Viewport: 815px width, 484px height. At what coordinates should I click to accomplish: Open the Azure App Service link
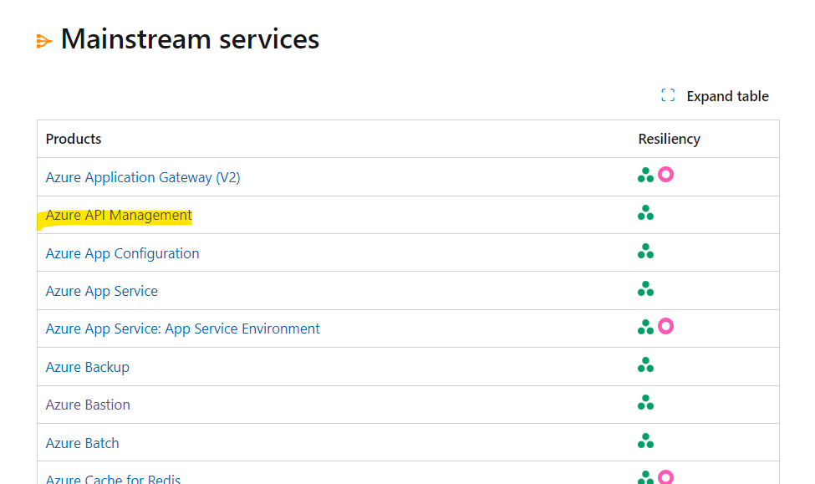102,291
